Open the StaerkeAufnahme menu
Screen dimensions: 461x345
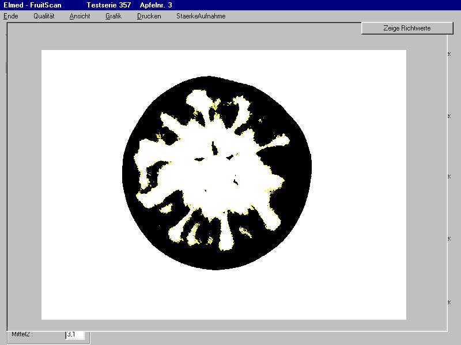201,16
